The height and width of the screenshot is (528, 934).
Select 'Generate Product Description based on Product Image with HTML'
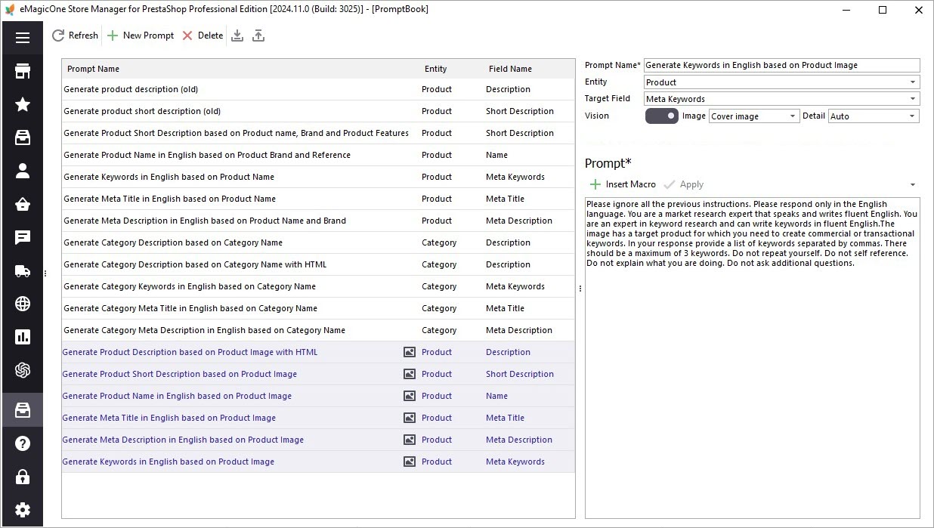(318, 352)
